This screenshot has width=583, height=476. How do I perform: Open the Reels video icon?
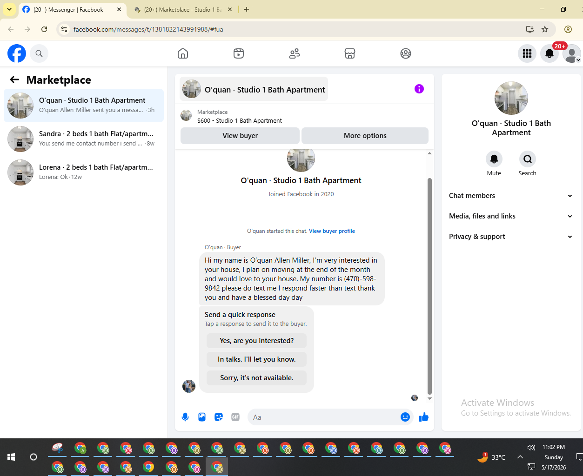[239, 53]
